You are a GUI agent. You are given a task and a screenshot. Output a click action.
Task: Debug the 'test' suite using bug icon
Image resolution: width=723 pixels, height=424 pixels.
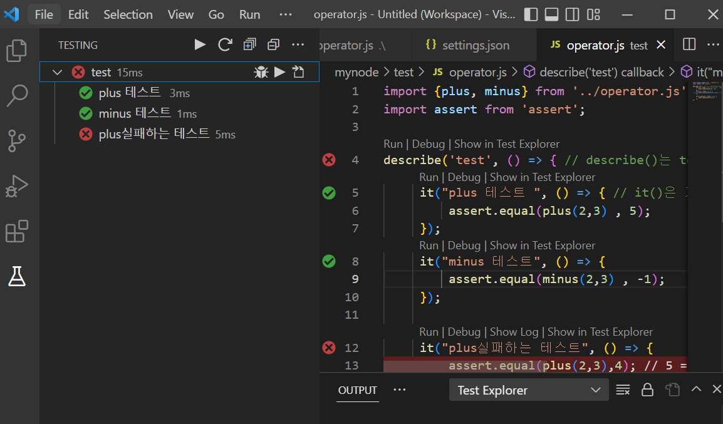tap(261, 72)
